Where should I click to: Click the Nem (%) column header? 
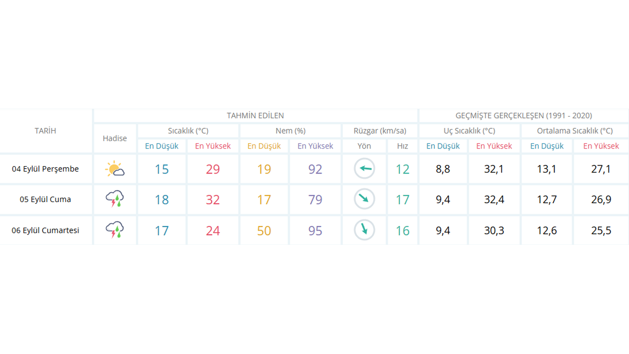(x=290, y=131)
